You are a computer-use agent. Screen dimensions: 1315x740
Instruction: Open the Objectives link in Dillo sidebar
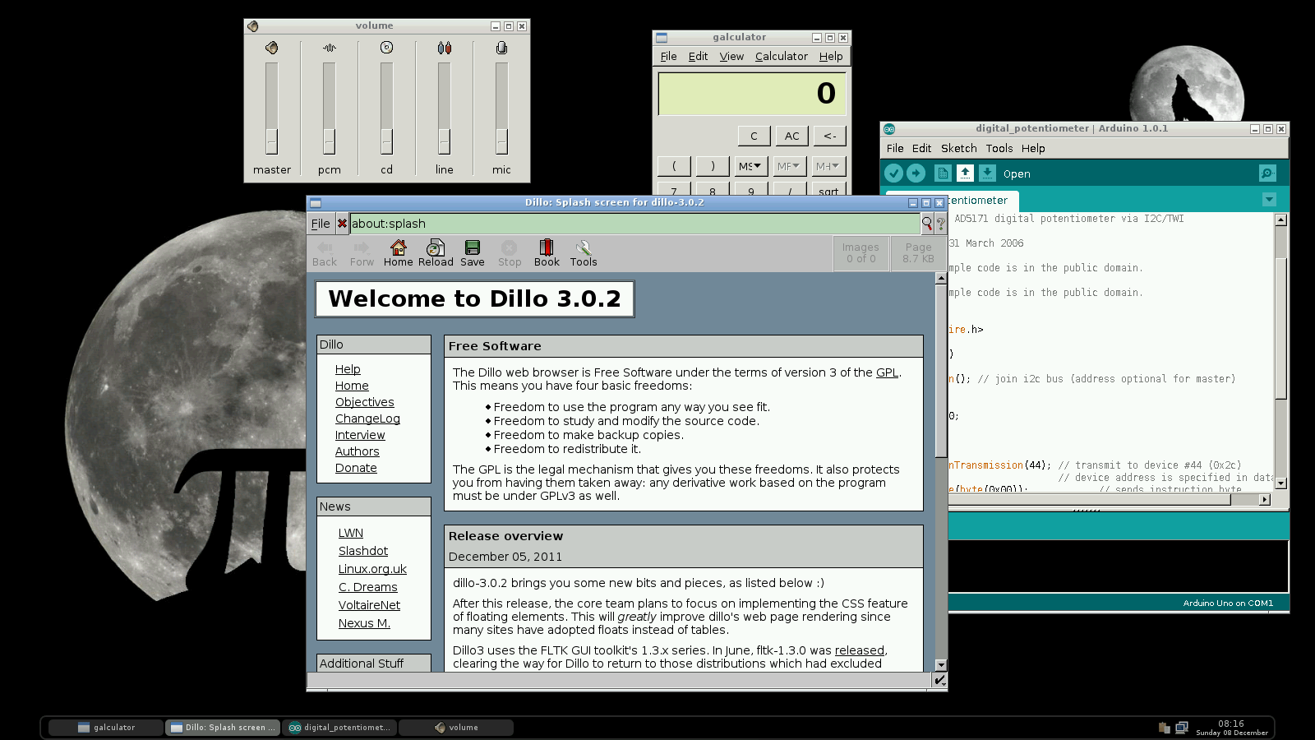click(x=364, y=402)
